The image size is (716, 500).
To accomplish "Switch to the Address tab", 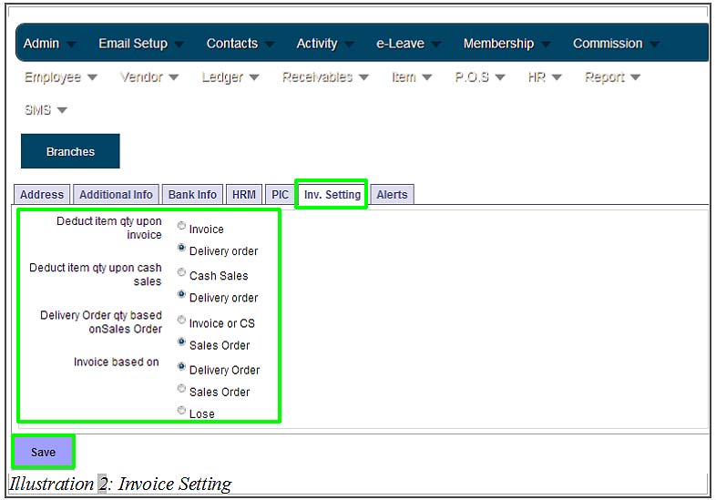I will [x=42, y=195].
